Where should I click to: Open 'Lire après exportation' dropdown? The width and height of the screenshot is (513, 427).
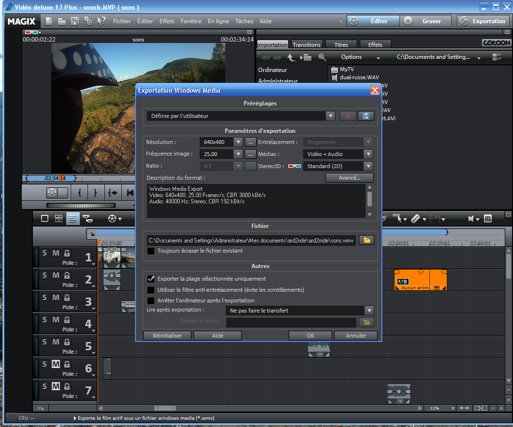pyautogui.click(x=369, y=311)
